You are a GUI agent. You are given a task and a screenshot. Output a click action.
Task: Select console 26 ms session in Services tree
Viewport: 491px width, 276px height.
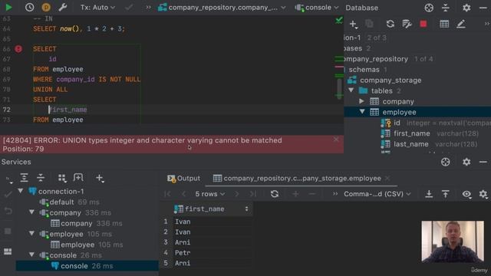pos(87,266)
